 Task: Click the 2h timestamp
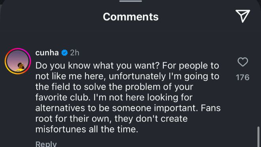74,53
